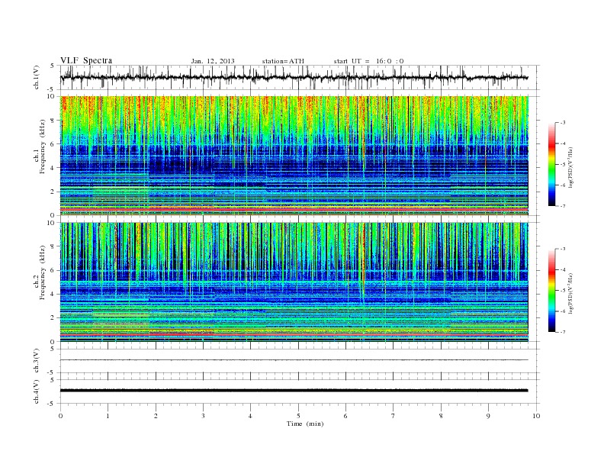Image resolution: width=604 pixels, height=467 pixels.
Task: Click the "3" tick on the Time axis
Action: [x=203, y=416]
